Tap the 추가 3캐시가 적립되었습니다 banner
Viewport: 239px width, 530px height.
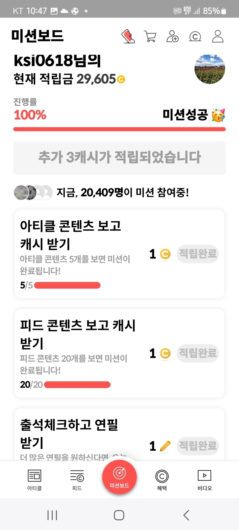[119, 158]
